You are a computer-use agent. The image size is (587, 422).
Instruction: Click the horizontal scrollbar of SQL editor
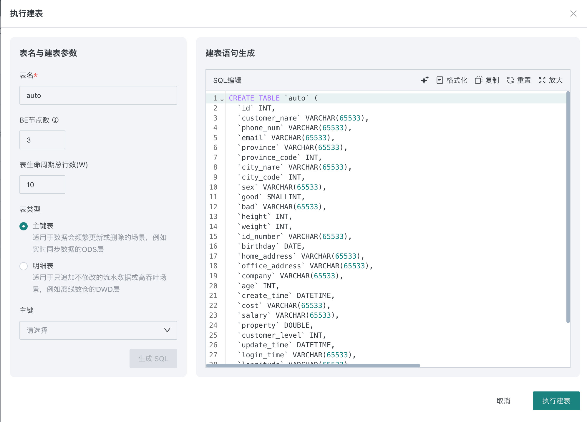pyautogui.click(x=313, y=366)
